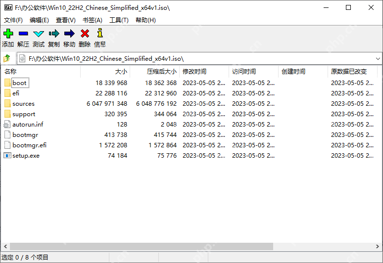The image size is (383, 263).
Task: Go up one folder level icon
Action: click(7, 58)
